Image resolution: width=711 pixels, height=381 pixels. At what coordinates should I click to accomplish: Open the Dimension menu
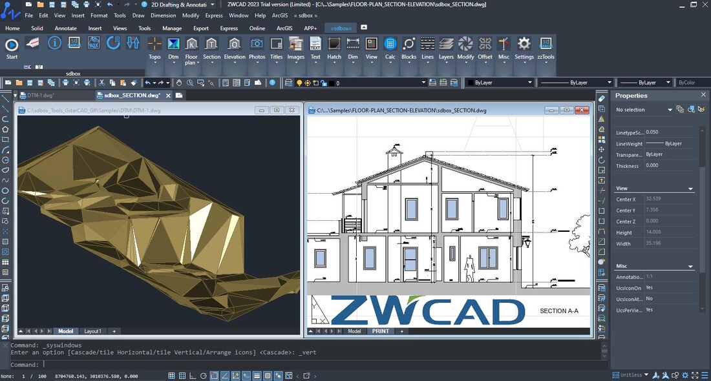pyautogui.click(x=163, y=15)
